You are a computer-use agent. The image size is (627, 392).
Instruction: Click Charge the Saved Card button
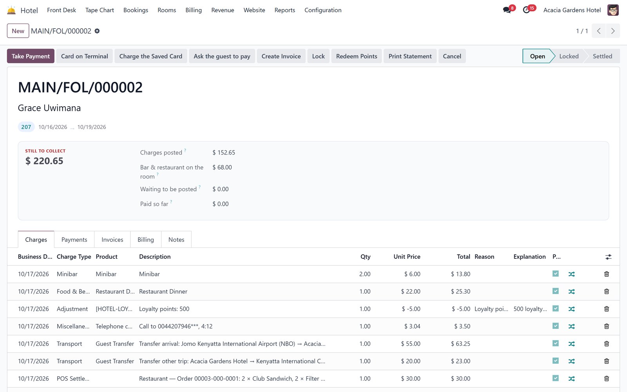pos(151,56)
